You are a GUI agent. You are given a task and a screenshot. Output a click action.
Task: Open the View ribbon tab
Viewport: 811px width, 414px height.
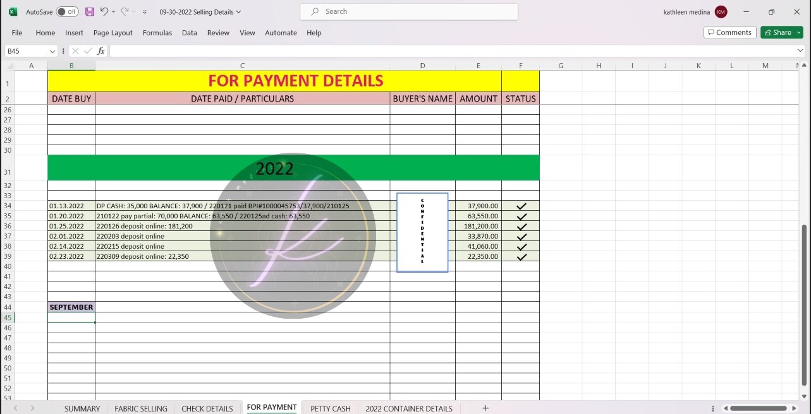click(247, 33)
